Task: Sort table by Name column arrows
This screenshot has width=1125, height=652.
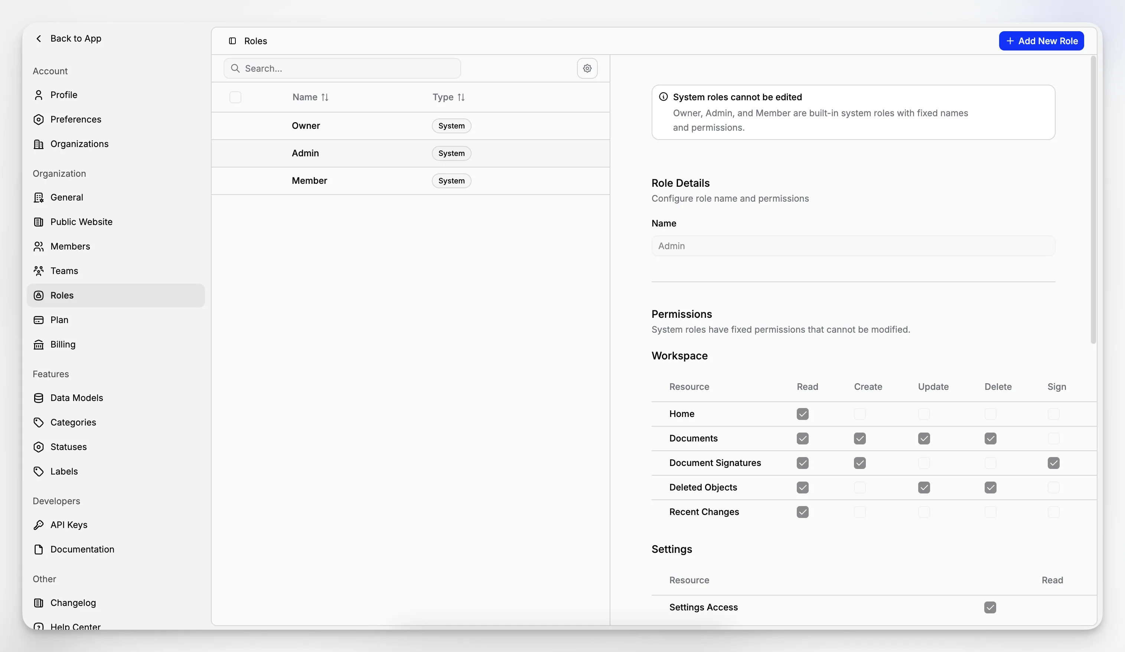Action: point(325,97)
